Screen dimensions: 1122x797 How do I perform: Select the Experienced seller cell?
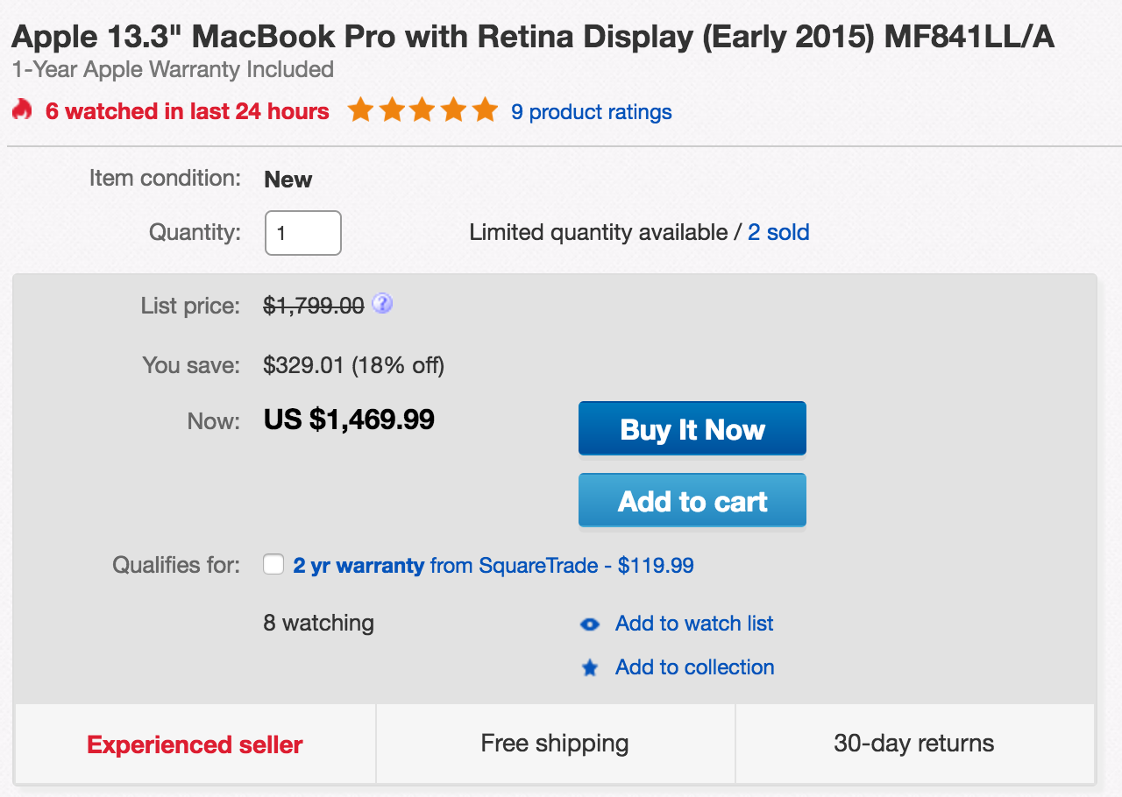pos(195,744)
